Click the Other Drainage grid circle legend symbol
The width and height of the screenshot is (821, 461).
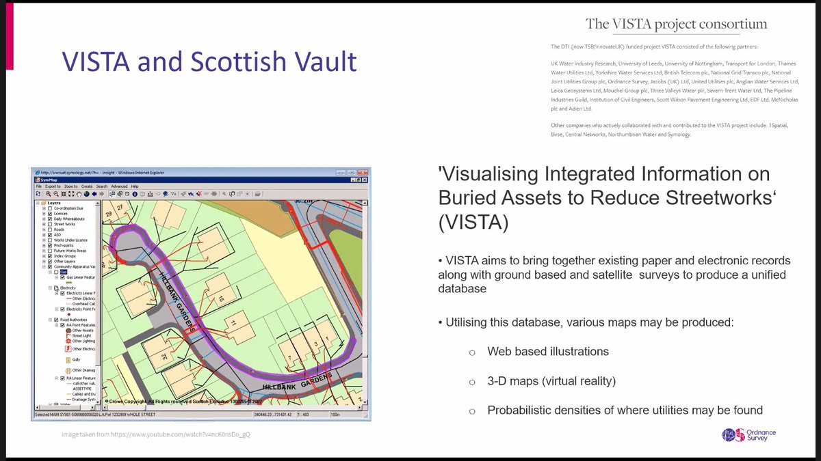(x=68, y=371)
